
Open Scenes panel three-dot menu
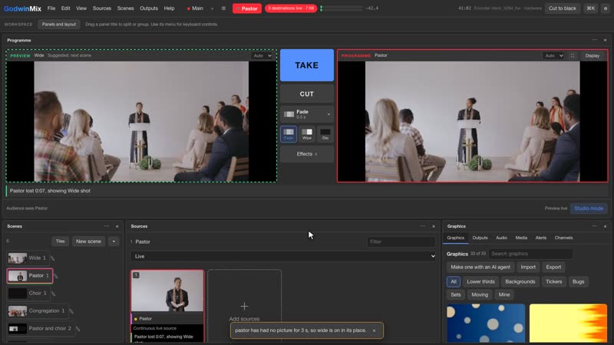(x=107, y=226)
